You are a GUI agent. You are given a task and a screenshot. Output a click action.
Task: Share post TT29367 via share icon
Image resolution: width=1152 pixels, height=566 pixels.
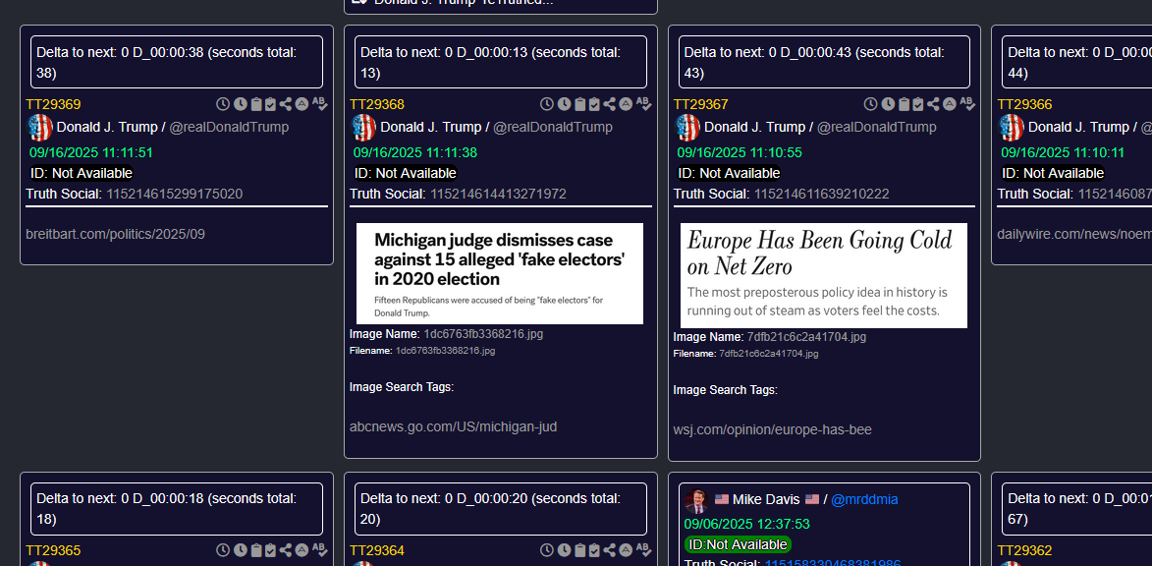click(934, 104)
